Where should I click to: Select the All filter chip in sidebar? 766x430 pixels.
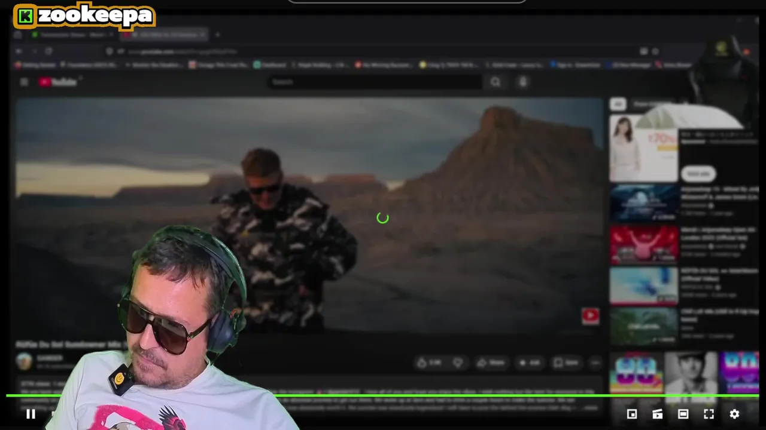click(618, 105)
